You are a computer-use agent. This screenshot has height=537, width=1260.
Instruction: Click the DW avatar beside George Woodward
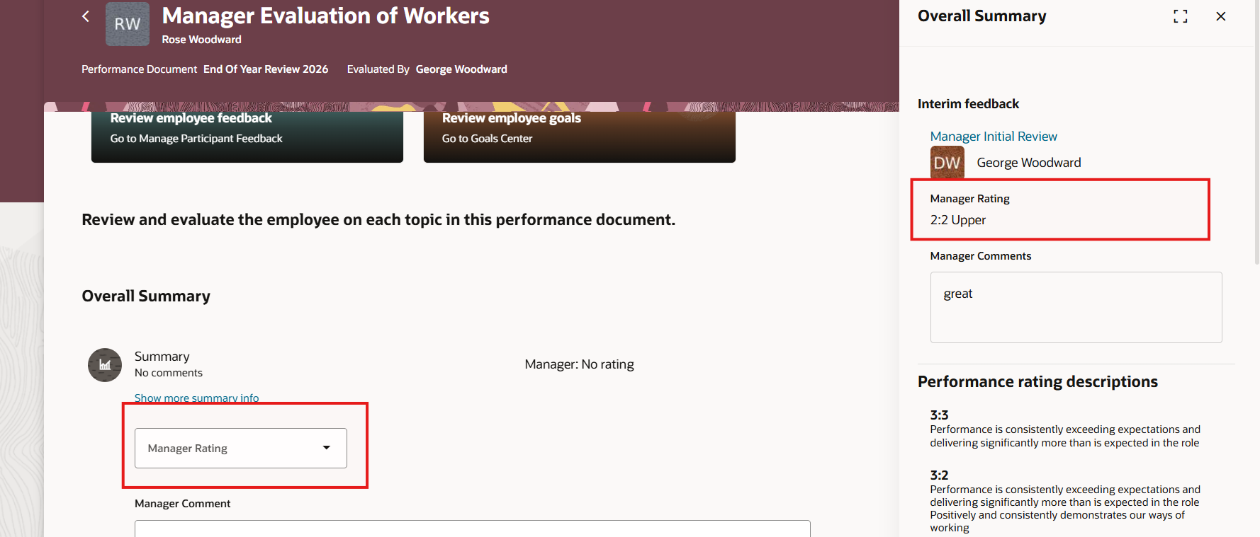pyautogui.click(x=947, y=163)
